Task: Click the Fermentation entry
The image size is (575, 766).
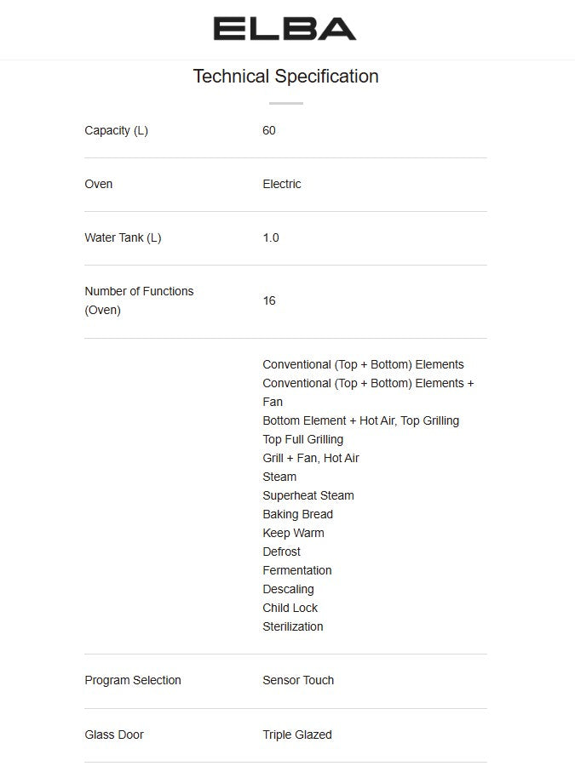Action: point(297,570)
